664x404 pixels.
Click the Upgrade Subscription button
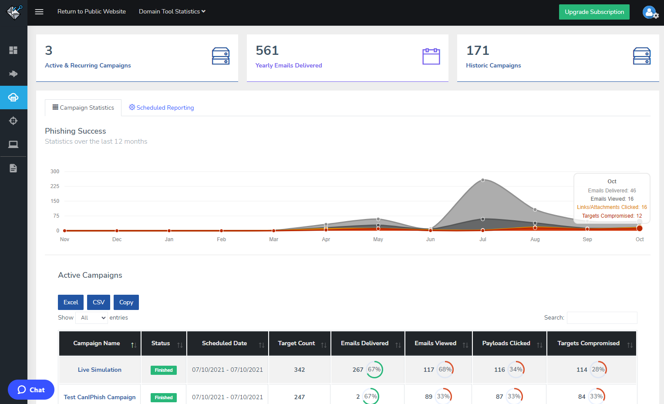tap(594, 12)
